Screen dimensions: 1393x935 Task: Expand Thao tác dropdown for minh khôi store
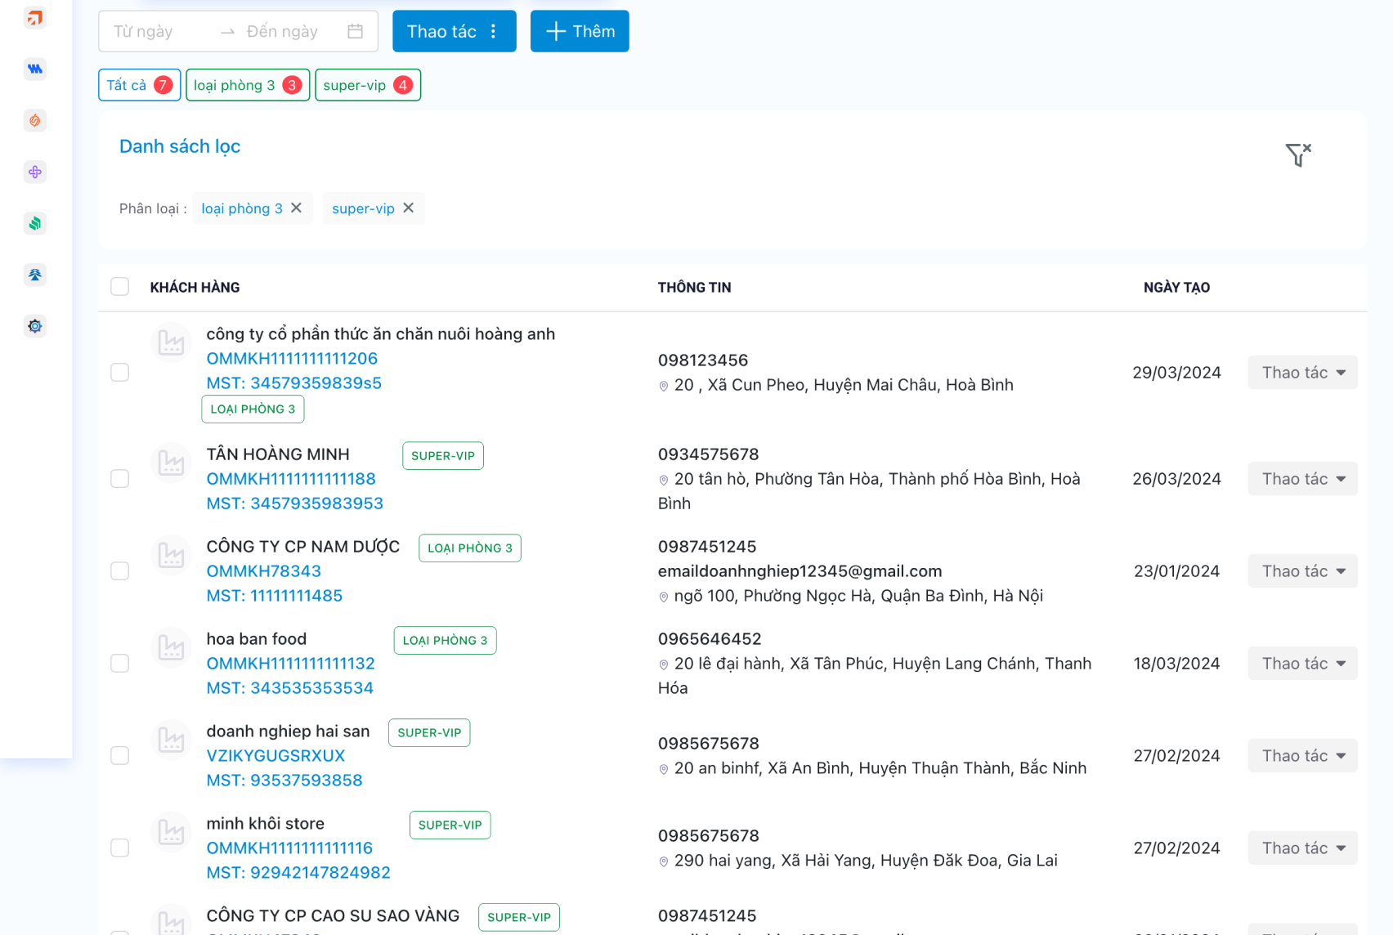[1302, 848]
